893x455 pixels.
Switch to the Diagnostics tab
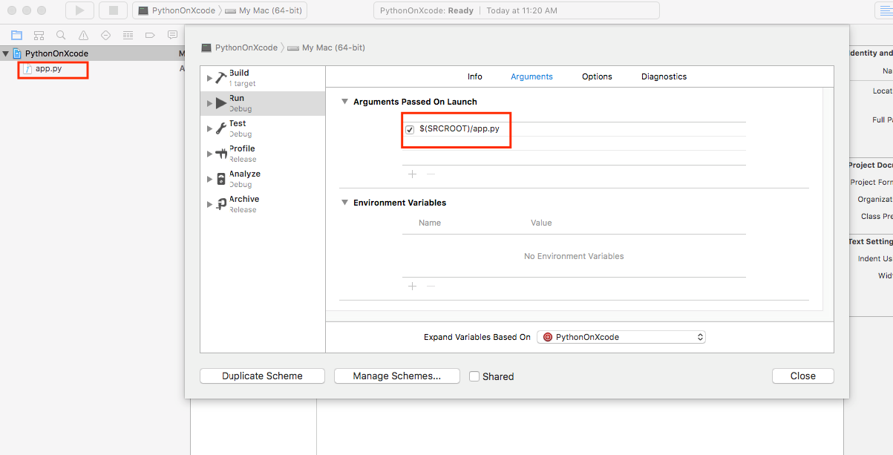pos(664,76)
